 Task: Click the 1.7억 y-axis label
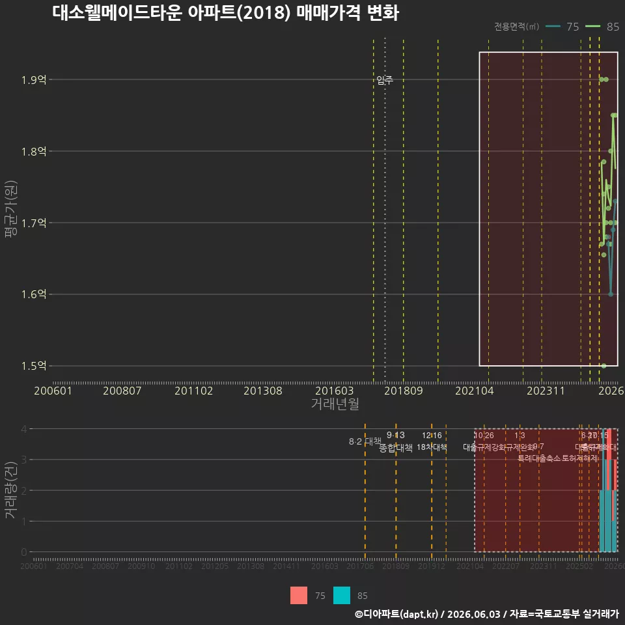point(34,223)
